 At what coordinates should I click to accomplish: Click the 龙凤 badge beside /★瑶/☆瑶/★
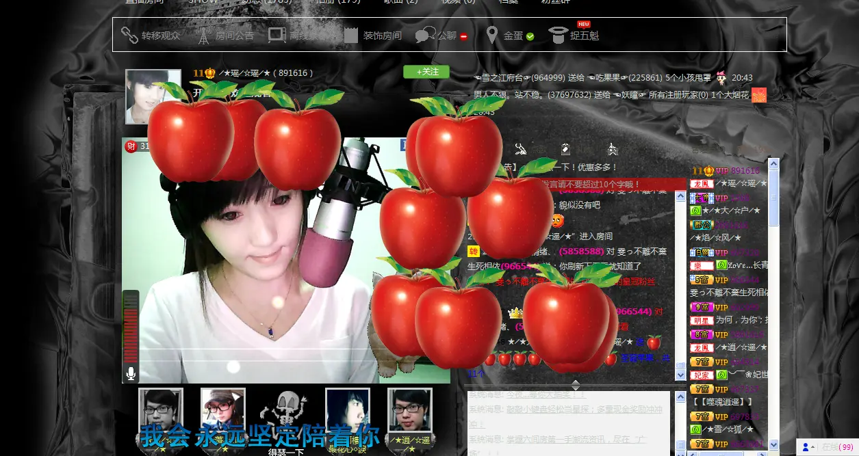(x=702, y=184)
